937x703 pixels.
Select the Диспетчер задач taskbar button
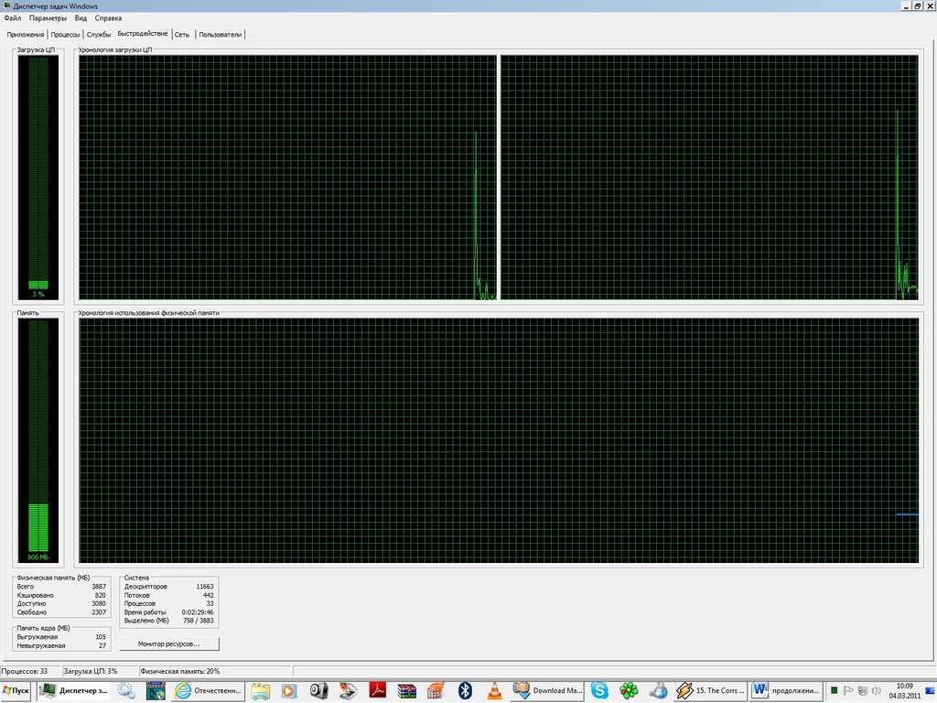(73, 690)
